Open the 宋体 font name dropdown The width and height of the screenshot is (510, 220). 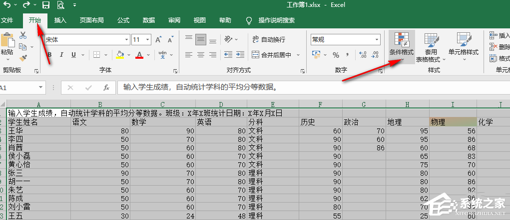pyautogui.click(x=127, y=40)
